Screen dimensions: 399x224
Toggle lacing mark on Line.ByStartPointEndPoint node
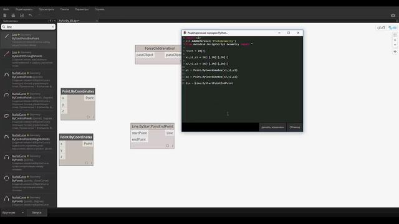(x=172, y=146)
